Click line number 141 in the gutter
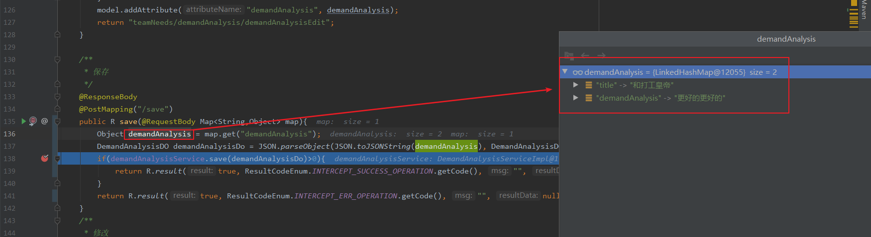The width and height of the screenshot is (871, 237). 9,196
